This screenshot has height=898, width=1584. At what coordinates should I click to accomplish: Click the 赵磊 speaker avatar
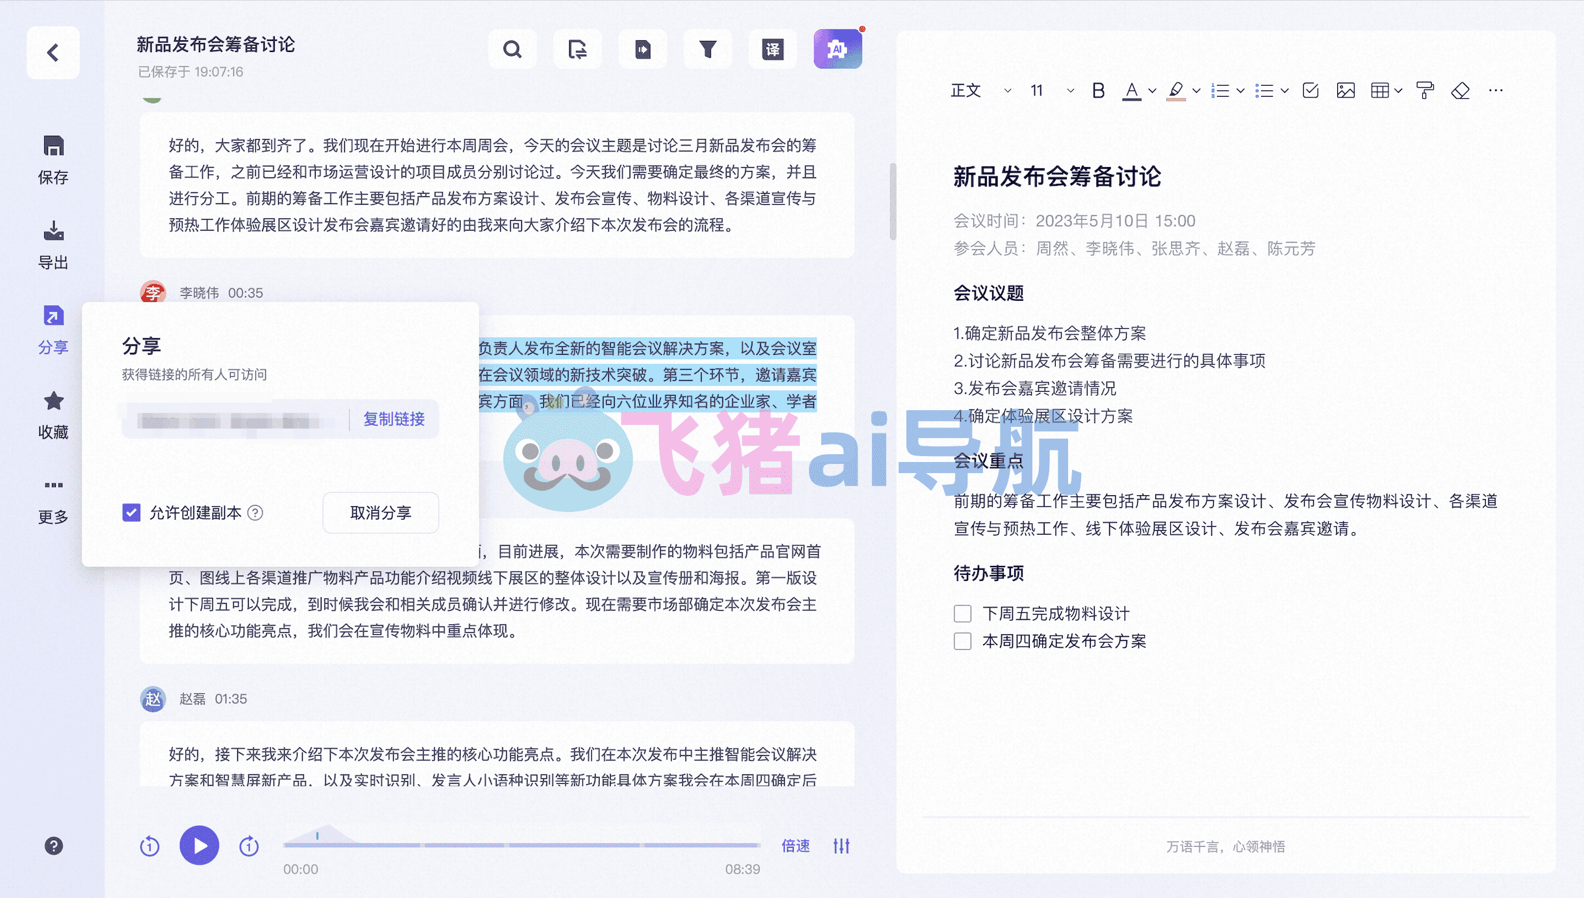(x=153, y=699)
